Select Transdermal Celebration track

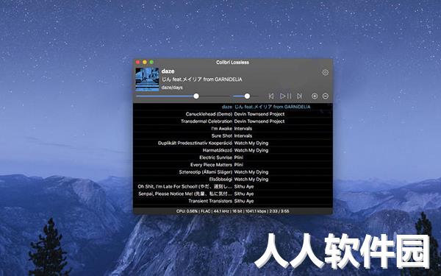click(232, 121)
